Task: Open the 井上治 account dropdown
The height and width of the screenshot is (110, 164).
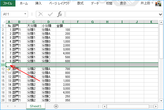Action: pos(152,3)
